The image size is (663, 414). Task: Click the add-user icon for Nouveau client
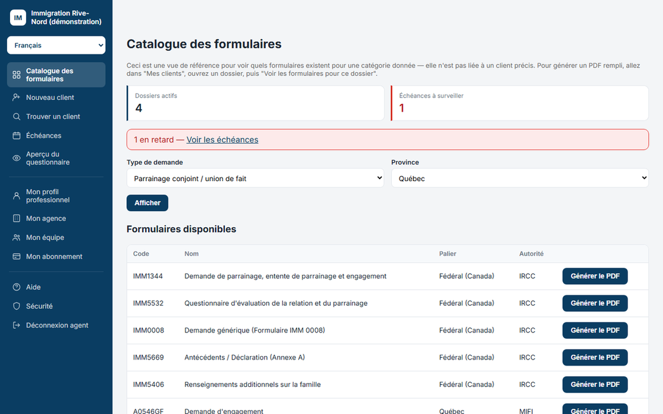tap(17, 97)
